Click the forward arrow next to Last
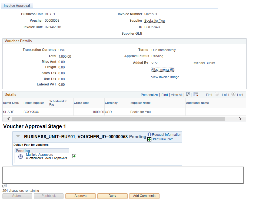Viewport: 259px width, 205px height. (x=234, y=95)
